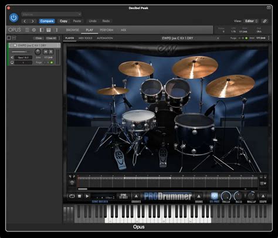278x238 pixels.
Task: Toggle the virtual keyboard icon
Action: [x=49, y=30]
